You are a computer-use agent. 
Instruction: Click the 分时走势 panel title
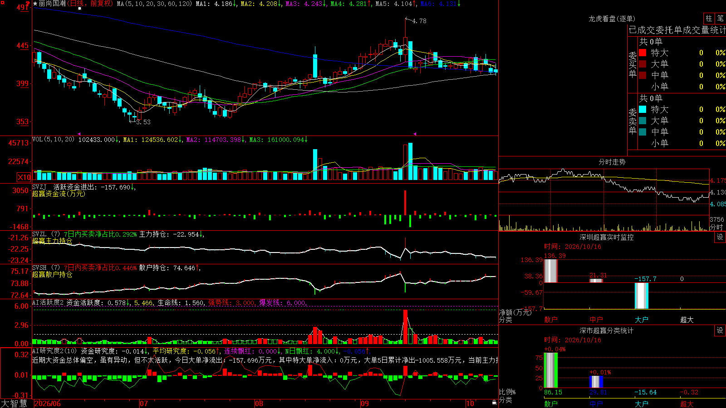[x=612, y=162]
